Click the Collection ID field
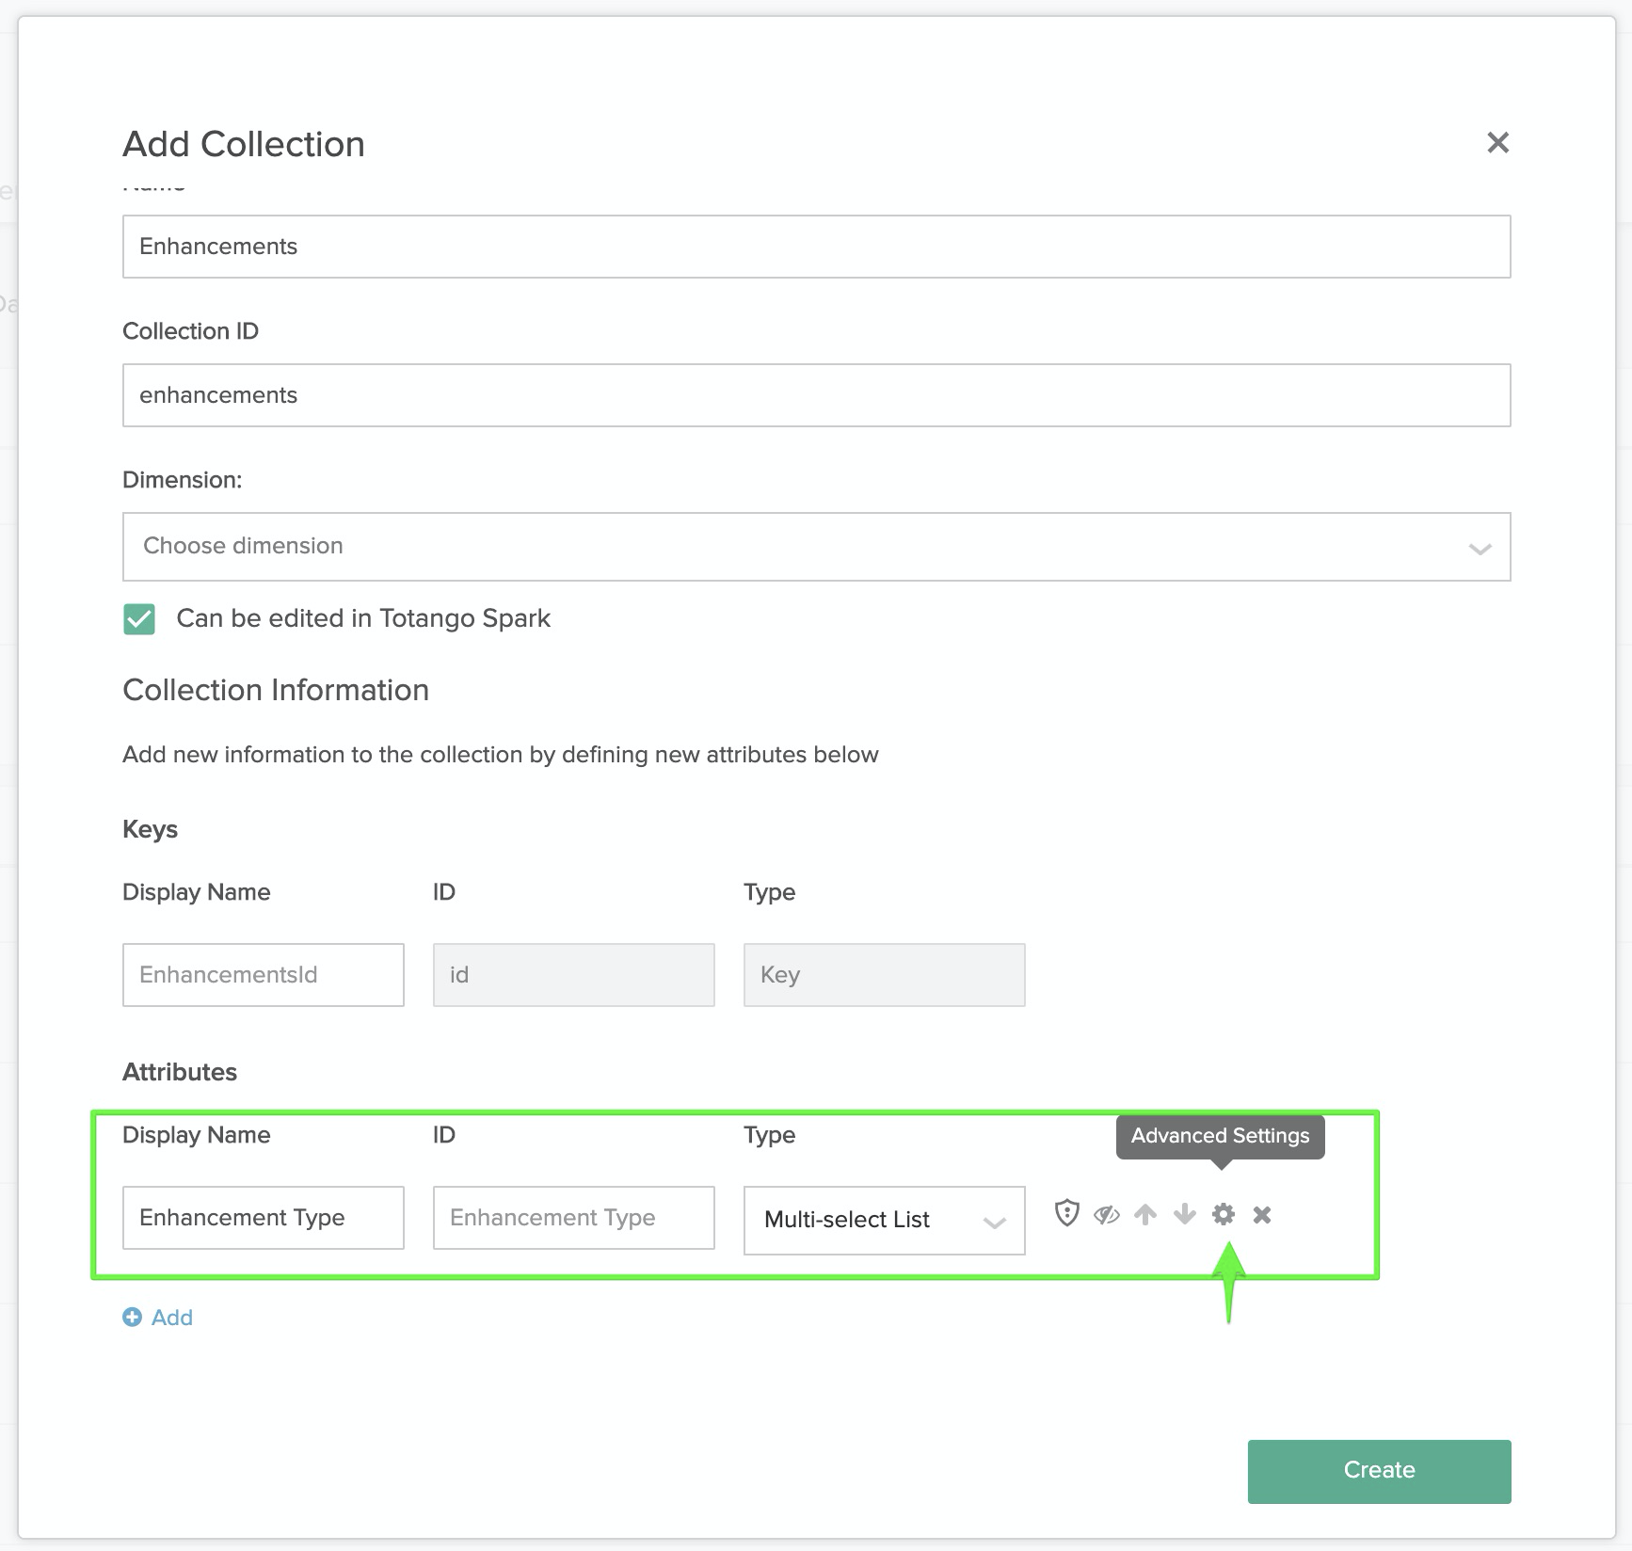Image resolution: width=1632 pixels, height=1551 pixels. pos(817,395)
